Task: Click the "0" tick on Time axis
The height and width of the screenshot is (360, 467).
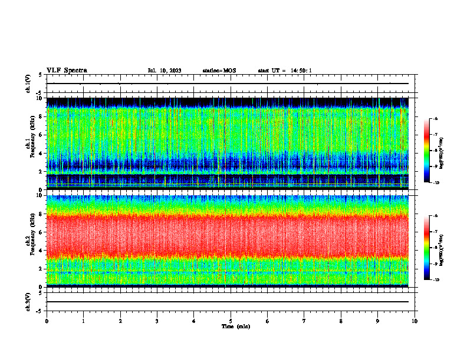Action: click(47, 321)
